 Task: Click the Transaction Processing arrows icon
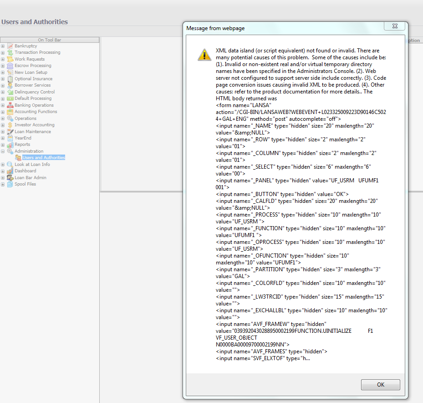click(10, 52)
